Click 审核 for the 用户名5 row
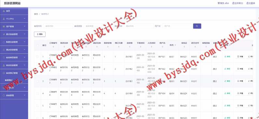 pos(227,106)
